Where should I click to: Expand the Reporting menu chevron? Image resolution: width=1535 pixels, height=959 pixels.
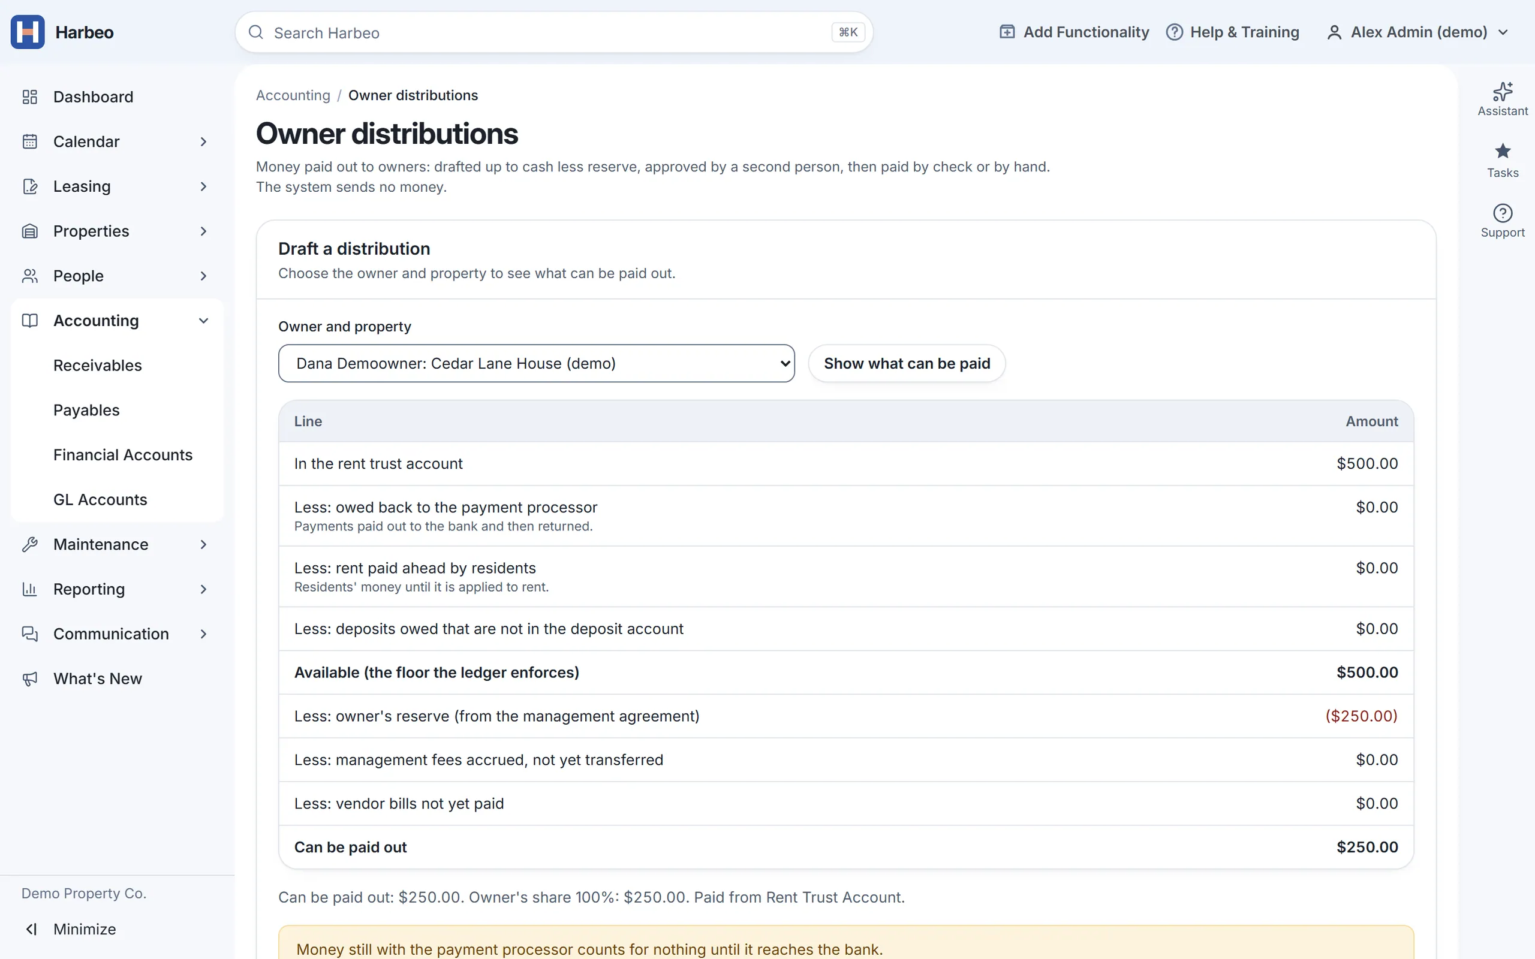(x=204, y=589)
